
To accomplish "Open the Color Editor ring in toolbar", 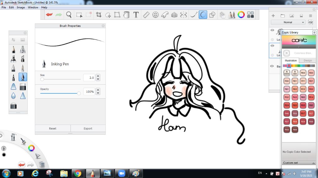I will click(241, 15).
